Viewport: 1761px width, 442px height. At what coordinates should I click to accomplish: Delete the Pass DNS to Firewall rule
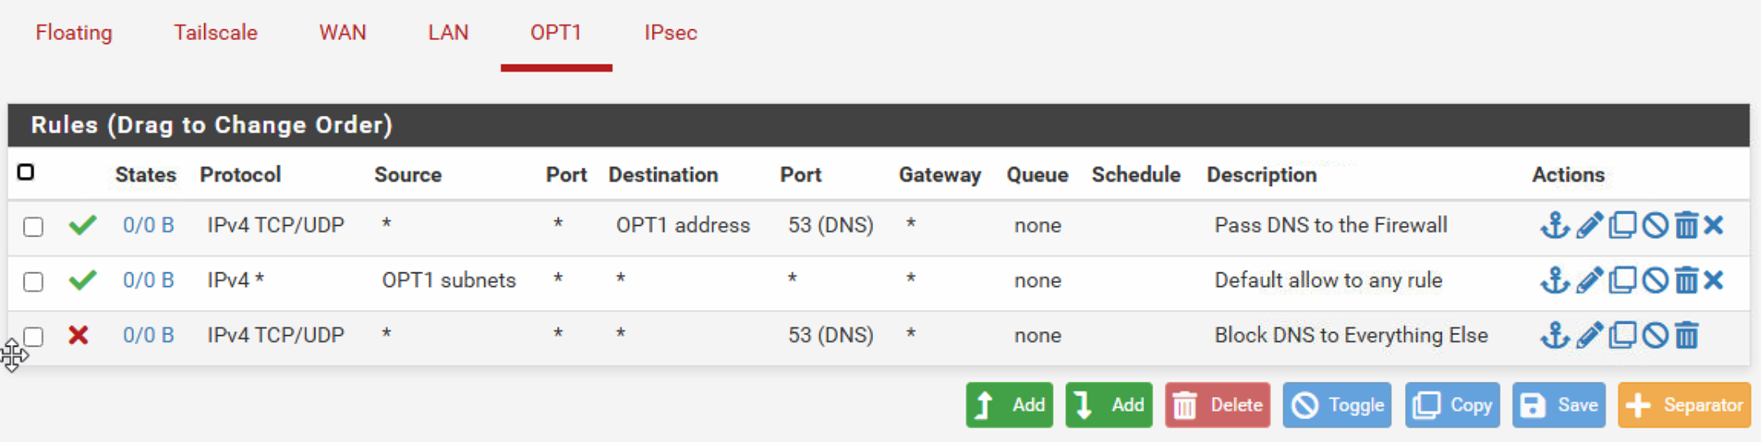[1687, 225]
